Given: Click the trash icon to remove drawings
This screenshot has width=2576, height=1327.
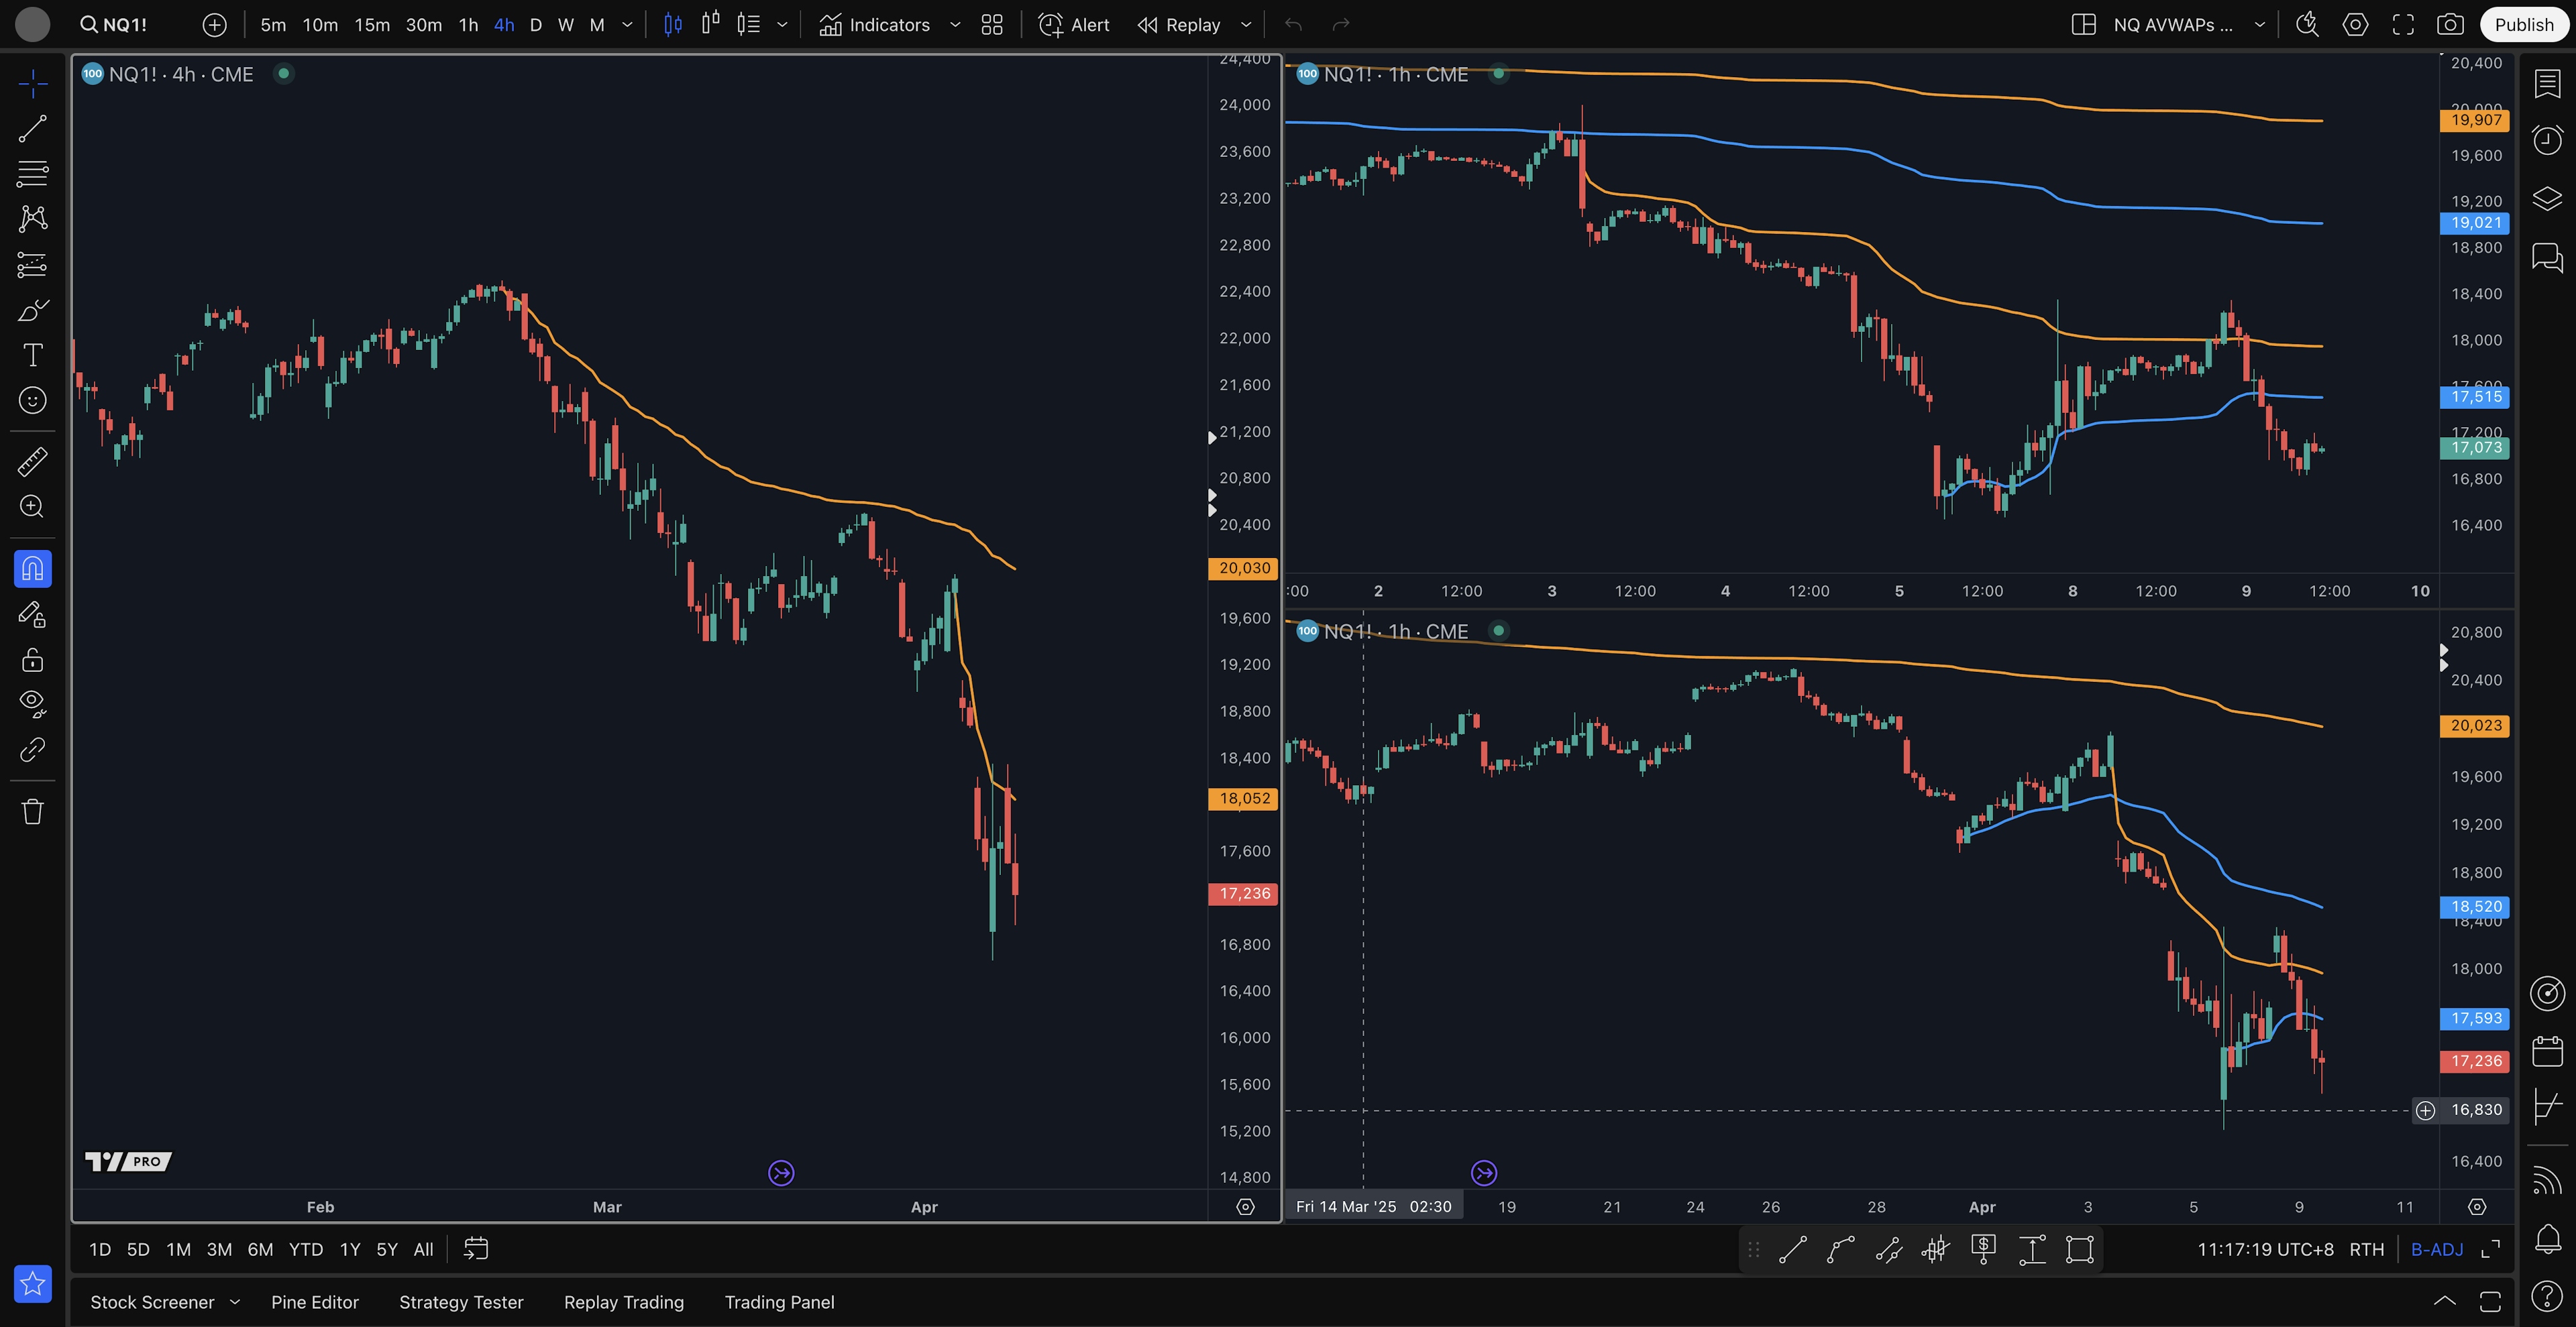Looking at the screenshot, I should [x=32, y=811].
